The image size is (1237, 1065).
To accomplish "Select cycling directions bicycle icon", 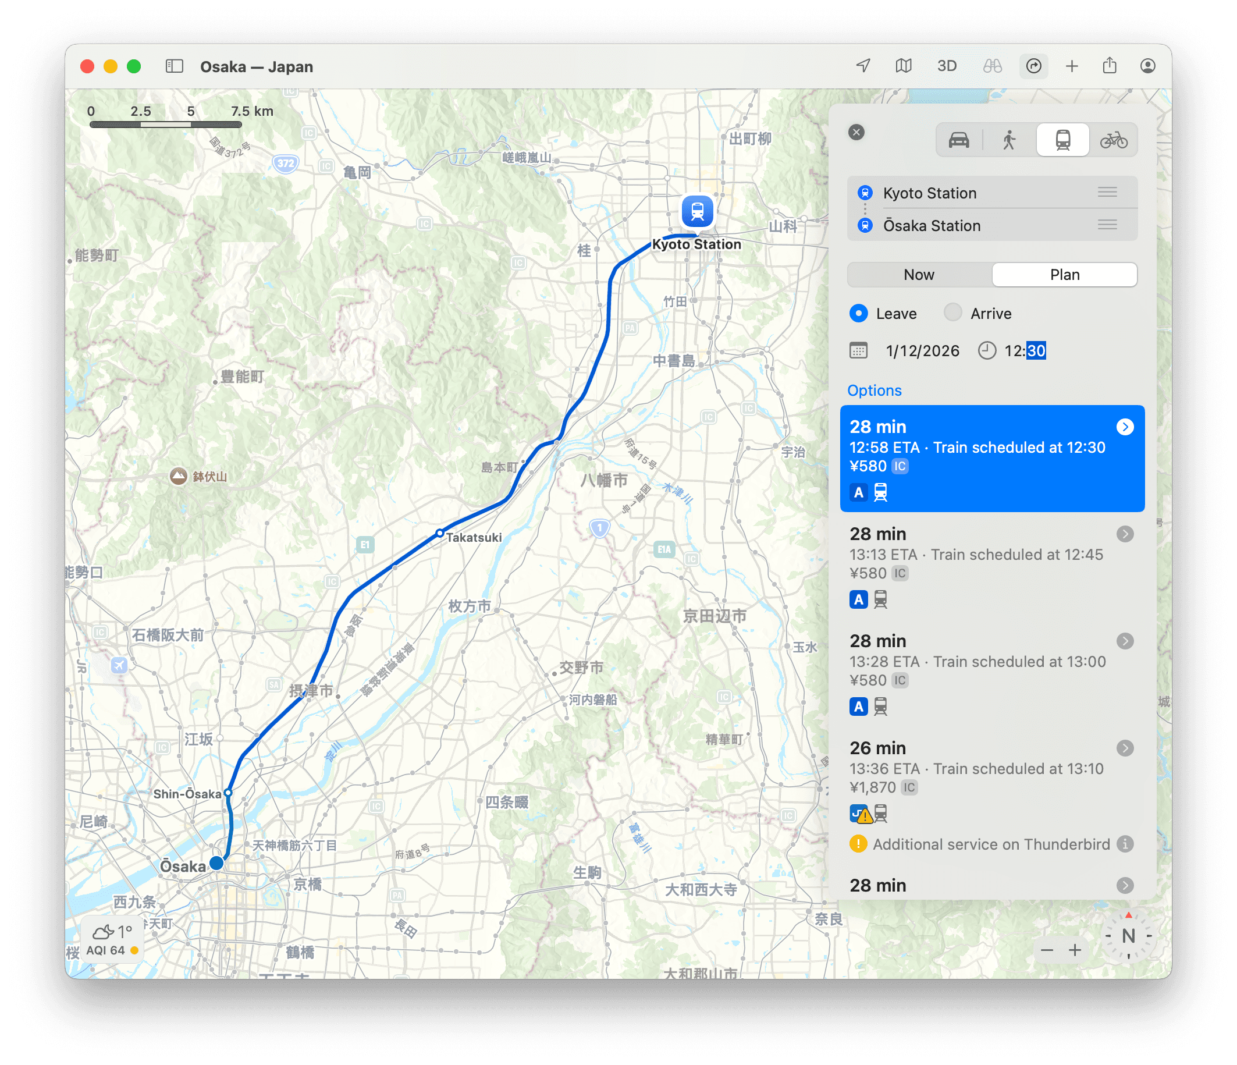I will [x=1114, y=140].
